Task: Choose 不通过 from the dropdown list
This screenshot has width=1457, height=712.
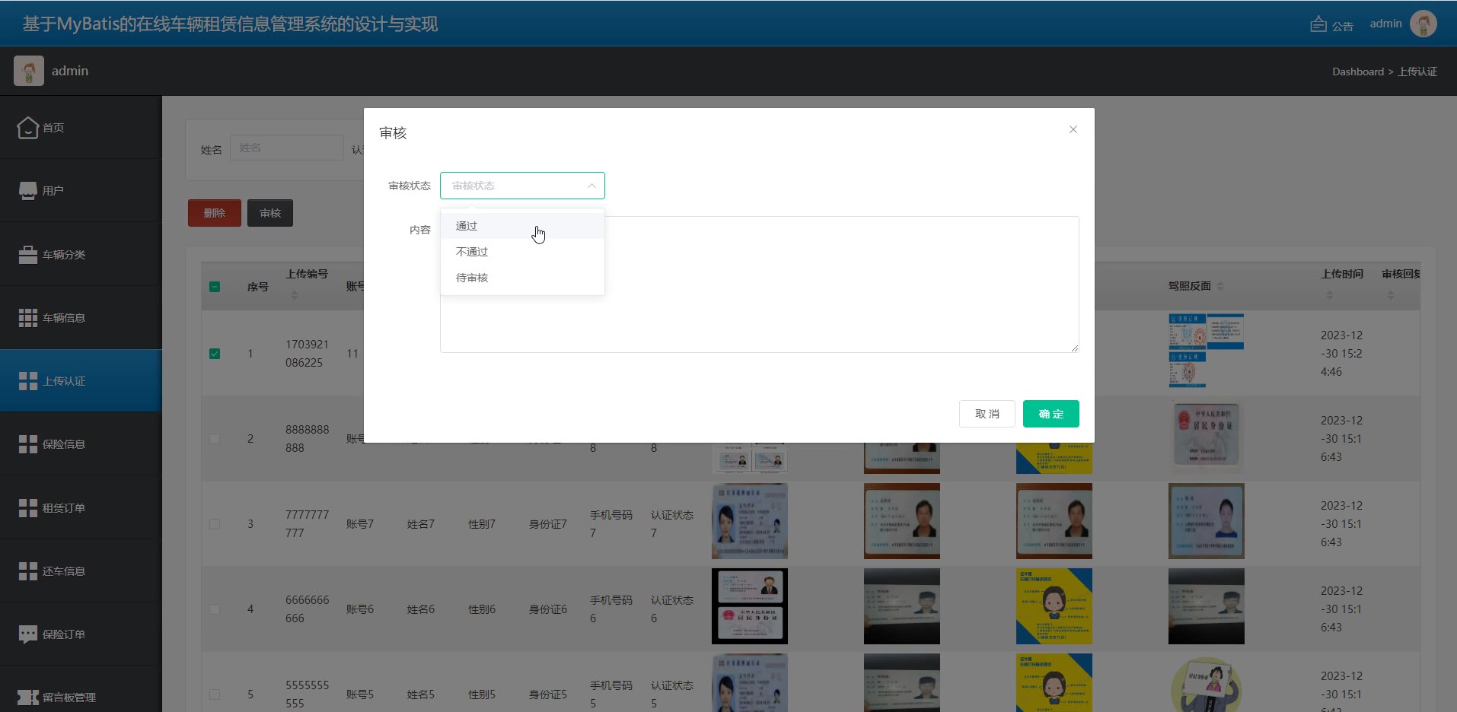Action: pyautogui.click(x=472, y=252)
